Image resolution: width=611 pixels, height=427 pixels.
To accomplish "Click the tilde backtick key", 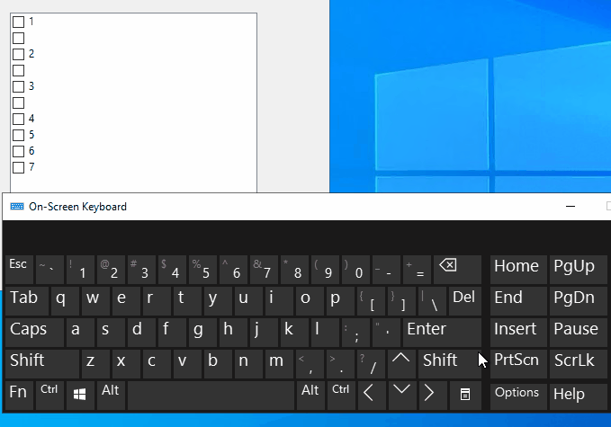I will [49, 270].
